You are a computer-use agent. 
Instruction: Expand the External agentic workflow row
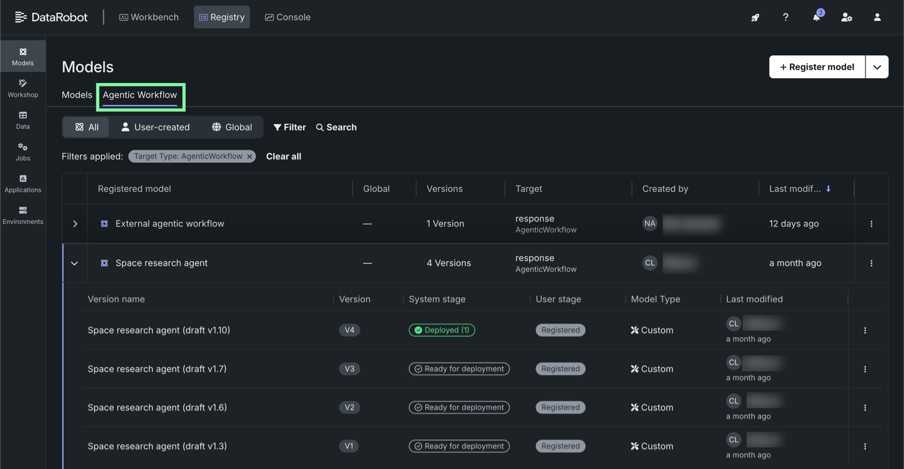click(75, 224)
